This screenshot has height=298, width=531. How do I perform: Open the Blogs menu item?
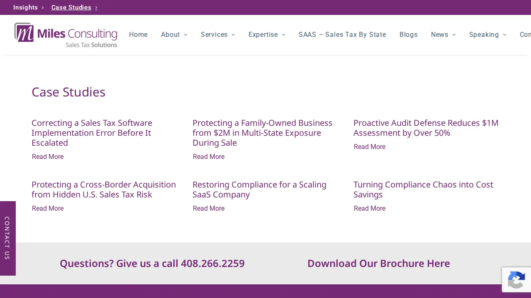tap(409, 35)
